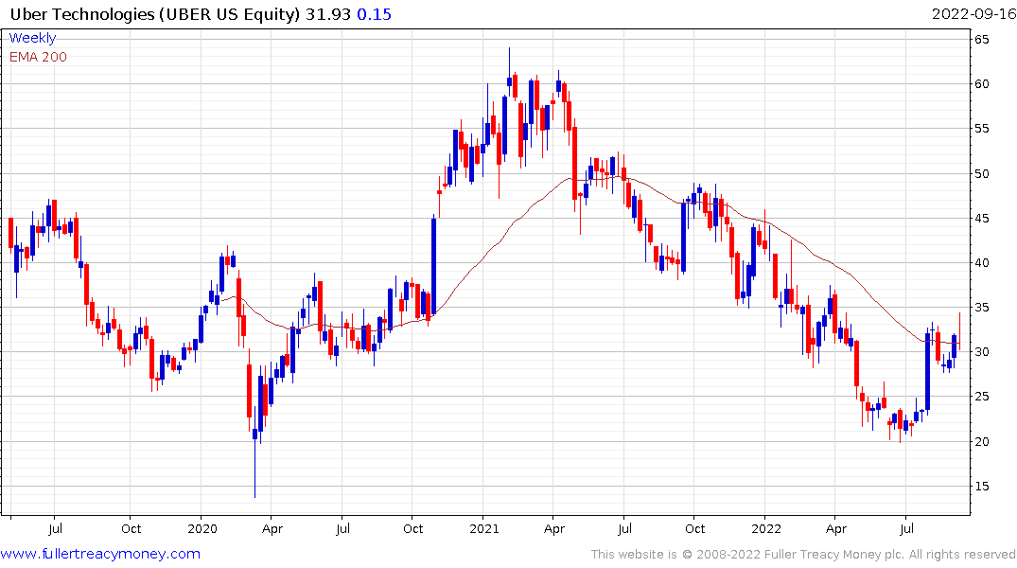
Task: Click the 35 price axis label
Action: [981, 307]
